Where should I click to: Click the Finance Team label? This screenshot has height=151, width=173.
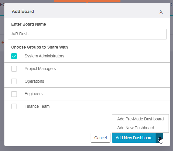click(37, 106)
